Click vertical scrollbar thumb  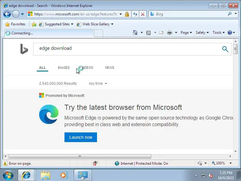point(235,49)
